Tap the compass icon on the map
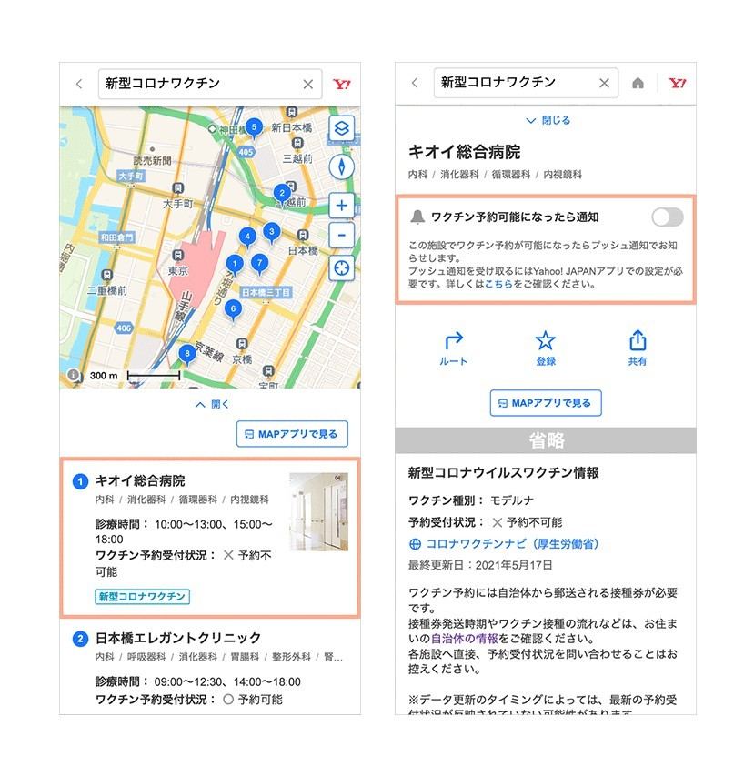 point(342,166)
